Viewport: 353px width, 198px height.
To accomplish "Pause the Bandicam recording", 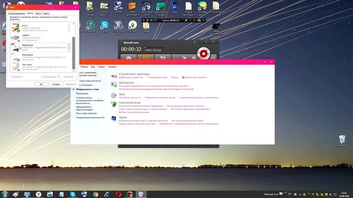I will point(213,57).
